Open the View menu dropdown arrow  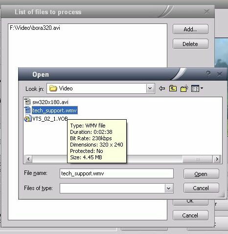click(202, 88)
